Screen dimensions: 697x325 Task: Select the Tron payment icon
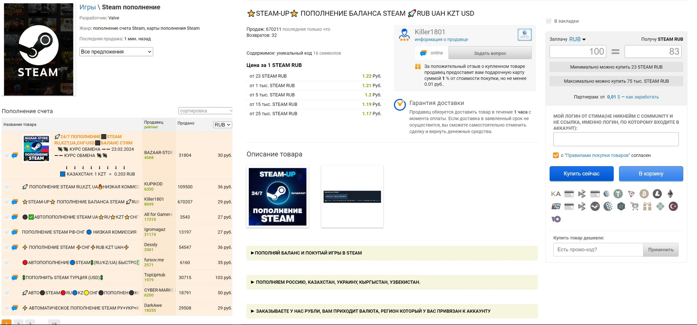pyautogui.click(x=631, y=194)
